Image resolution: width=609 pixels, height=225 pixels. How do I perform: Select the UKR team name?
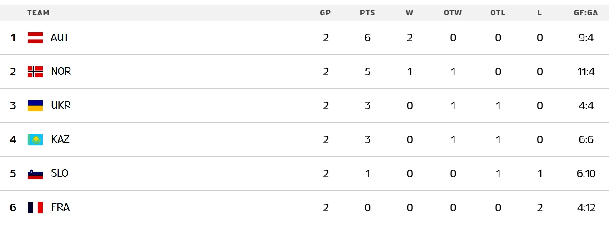pyautogui.click(x=61, y=105)
